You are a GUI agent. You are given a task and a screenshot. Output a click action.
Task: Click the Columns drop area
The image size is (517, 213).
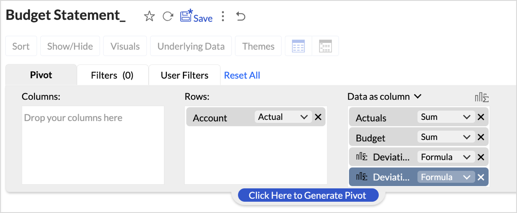(x=93, y=145)
